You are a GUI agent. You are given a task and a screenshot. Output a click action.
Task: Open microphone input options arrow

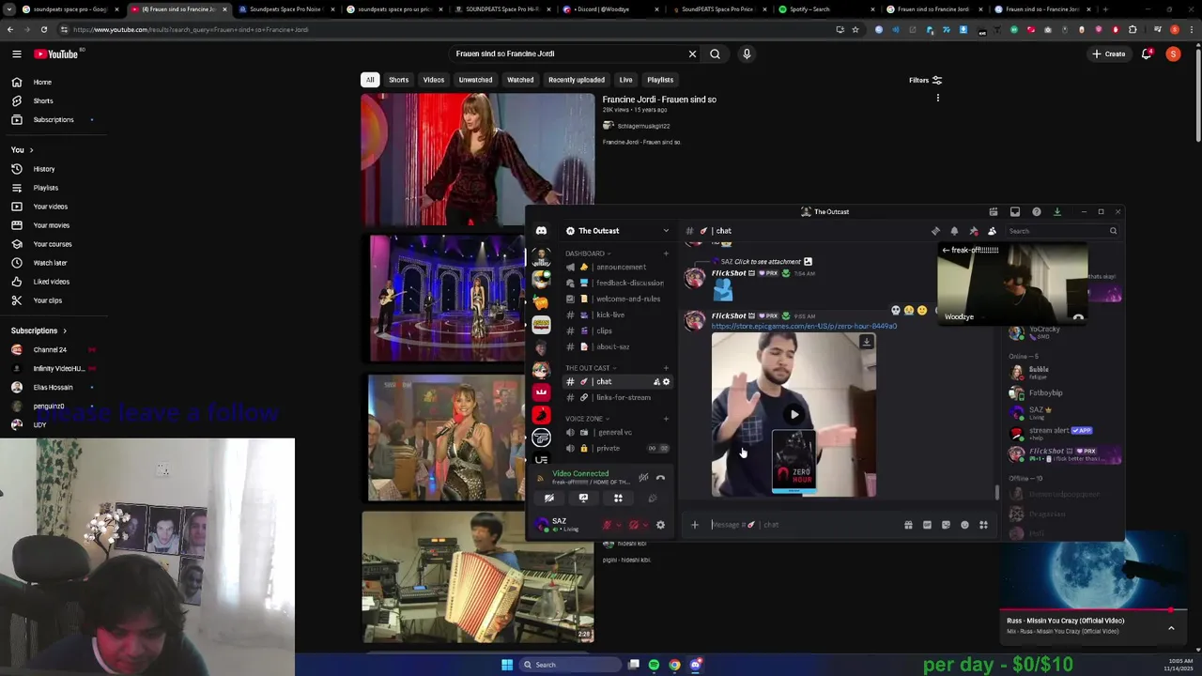[x=619, y=525]
